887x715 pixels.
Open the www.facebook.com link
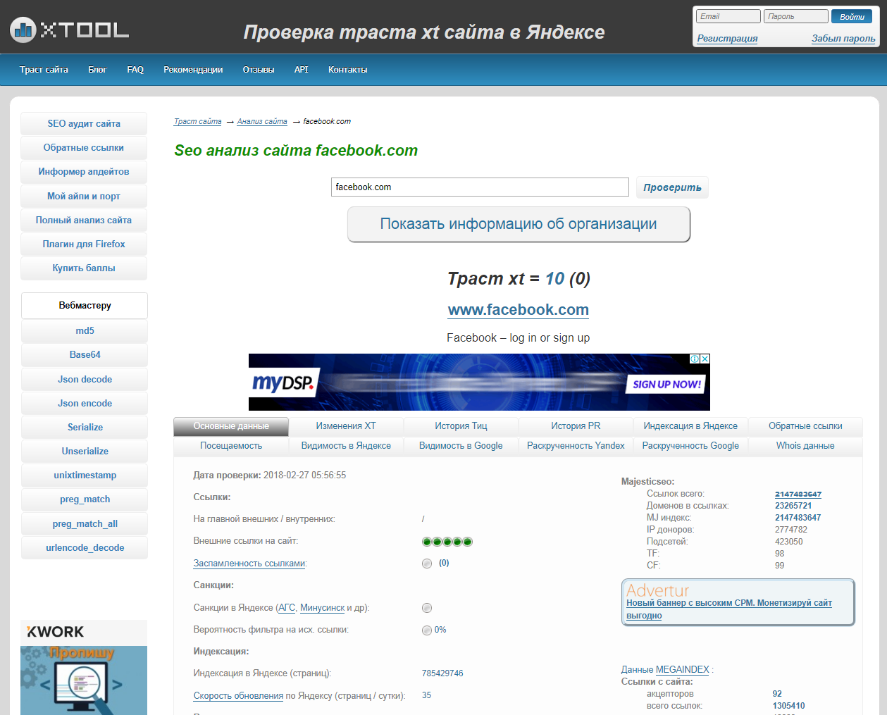tap(519, 310)
